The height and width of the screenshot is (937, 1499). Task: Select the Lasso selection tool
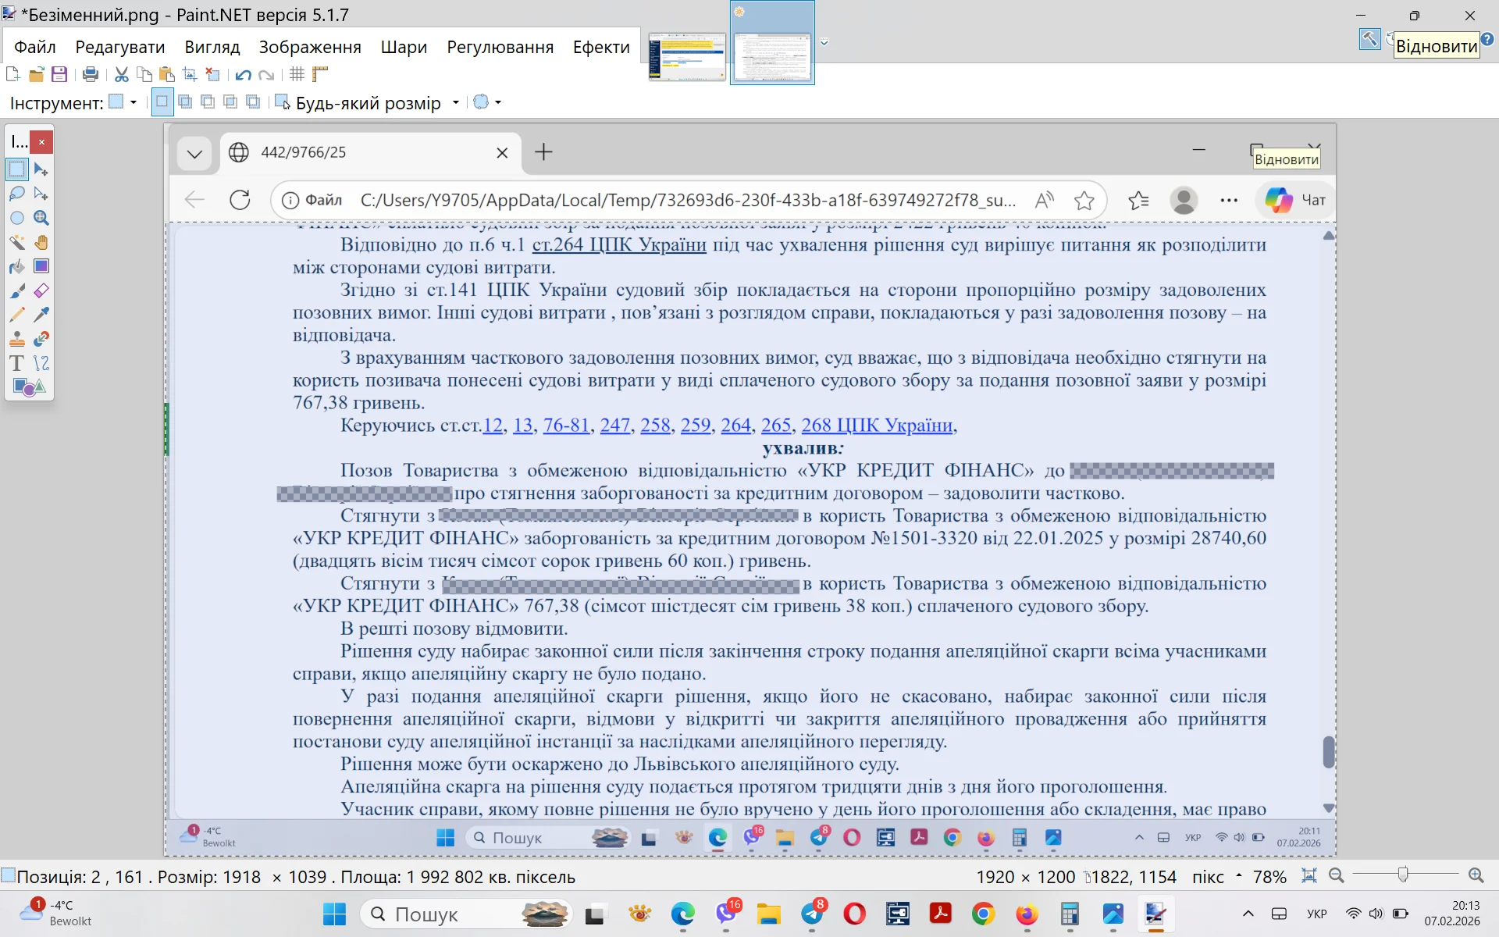pyautogui.click(x=17, y=193)
